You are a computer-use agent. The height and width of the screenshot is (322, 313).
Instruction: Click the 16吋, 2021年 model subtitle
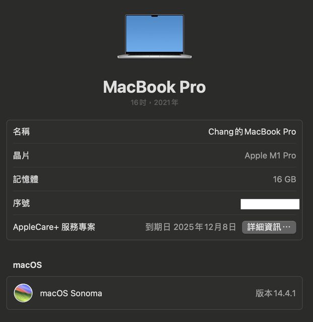point(154,103)
